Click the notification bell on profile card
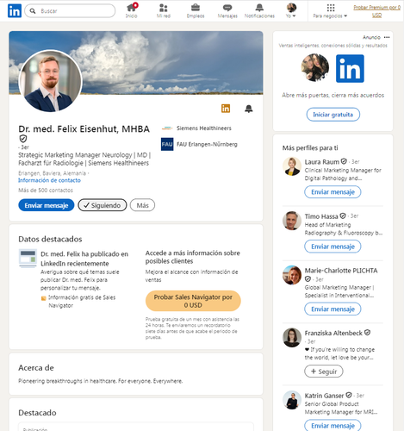Viewport: 404px width, 431px height. point(249,109)
